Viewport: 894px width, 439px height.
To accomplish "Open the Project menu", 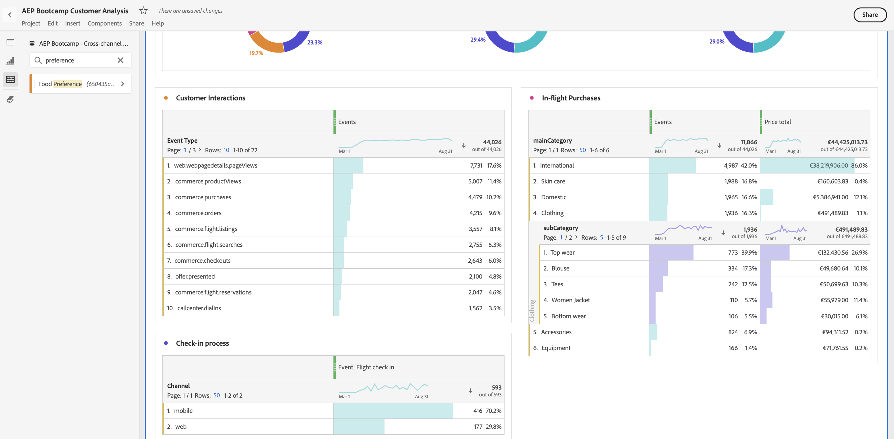I will pos(31,23).
